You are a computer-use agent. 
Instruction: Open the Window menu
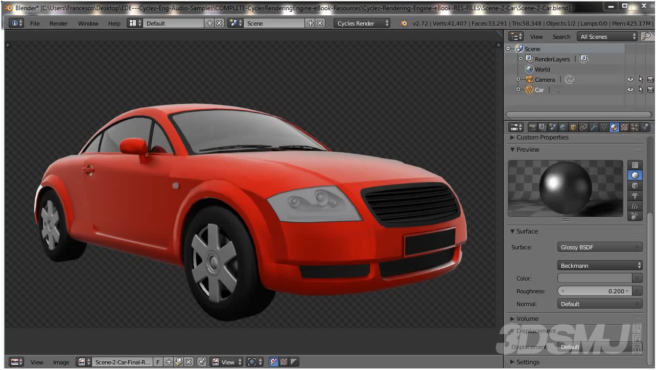coord(88,24)
